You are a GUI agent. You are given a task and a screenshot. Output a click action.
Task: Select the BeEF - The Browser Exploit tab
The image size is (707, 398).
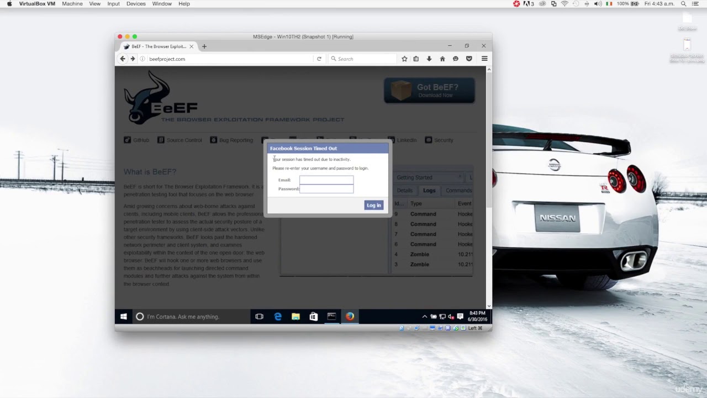coord(159,46)
